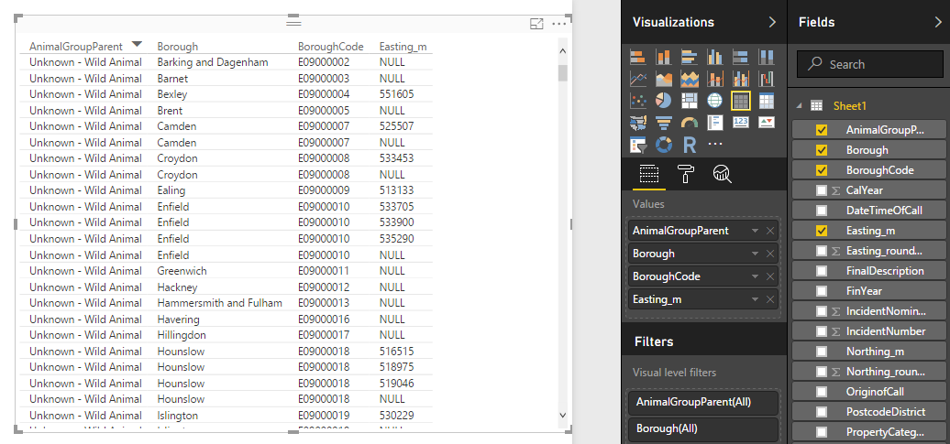950x444 pixels.
Task: Select the pie chart visualization
Action: coord(664,101)
